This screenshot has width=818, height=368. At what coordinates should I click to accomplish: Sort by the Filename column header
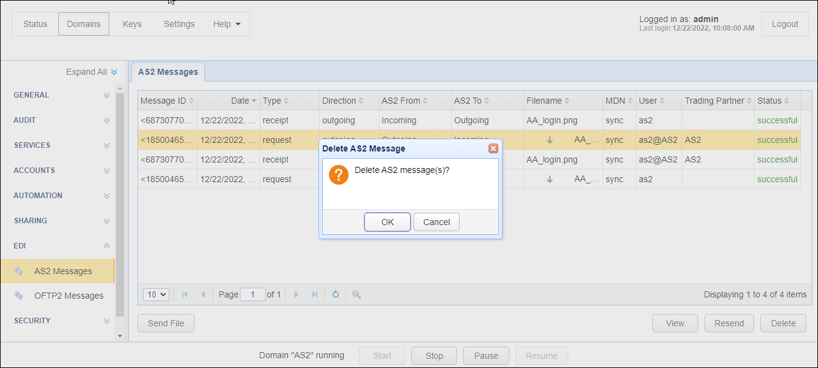click(563, 101)
